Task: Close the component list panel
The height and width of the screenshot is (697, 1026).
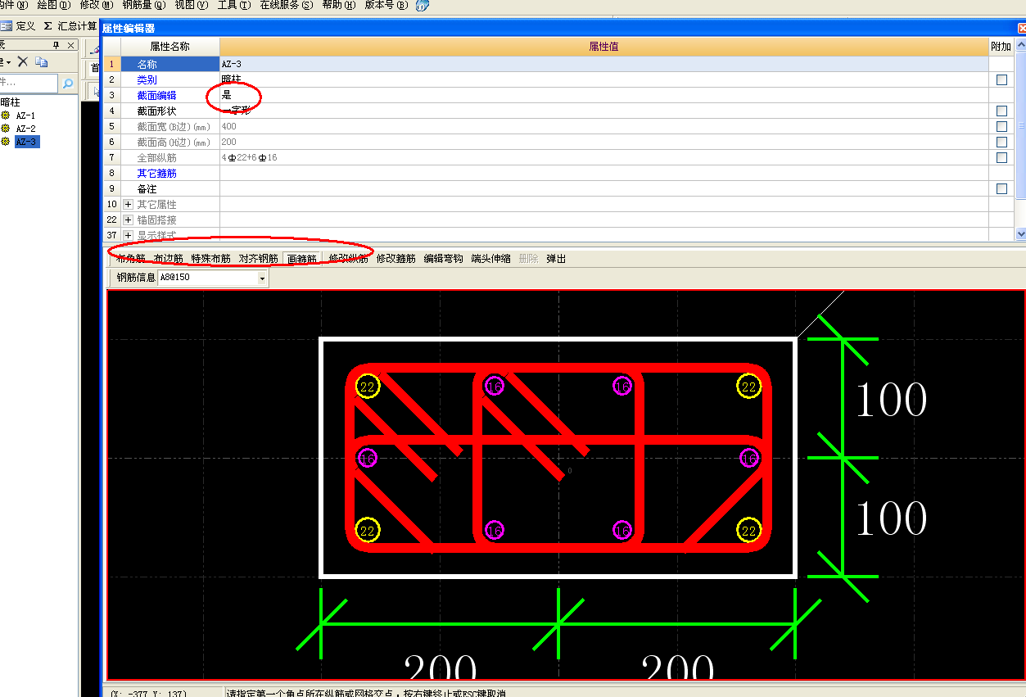Action: pos(71,45)
